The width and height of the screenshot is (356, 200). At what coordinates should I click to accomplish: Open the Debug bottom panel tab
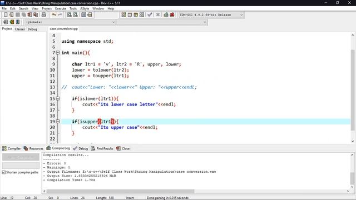pos(80,148)
